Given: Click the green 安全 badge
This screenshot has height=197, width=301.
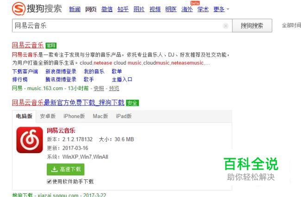Looking at the screenshot, I should pyautogui.click(x=132, y=103).
